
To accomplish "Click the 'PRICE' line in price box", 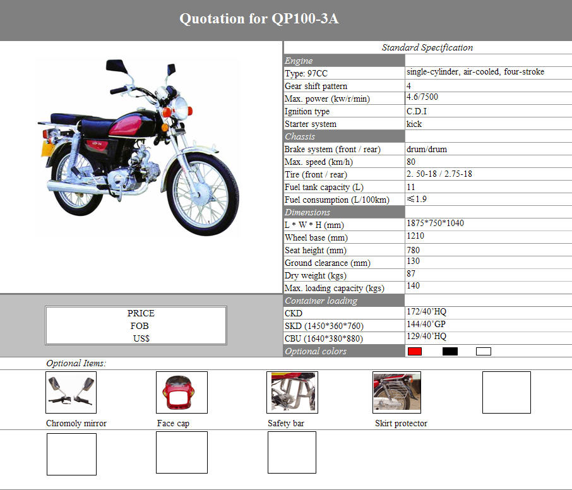I will point(141,313).
